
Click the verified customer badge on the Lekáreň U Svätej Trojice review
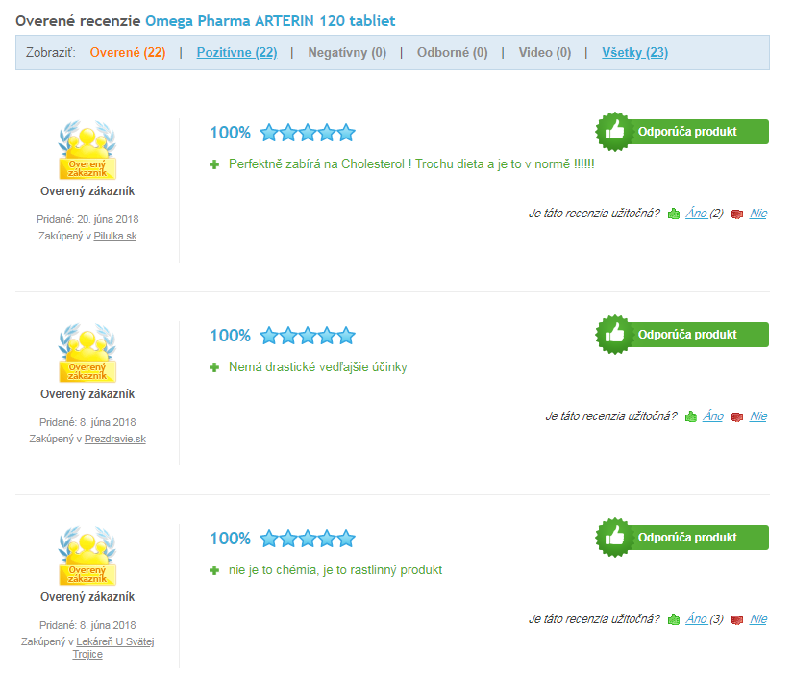pyautogui.click(x=87, y=556)
